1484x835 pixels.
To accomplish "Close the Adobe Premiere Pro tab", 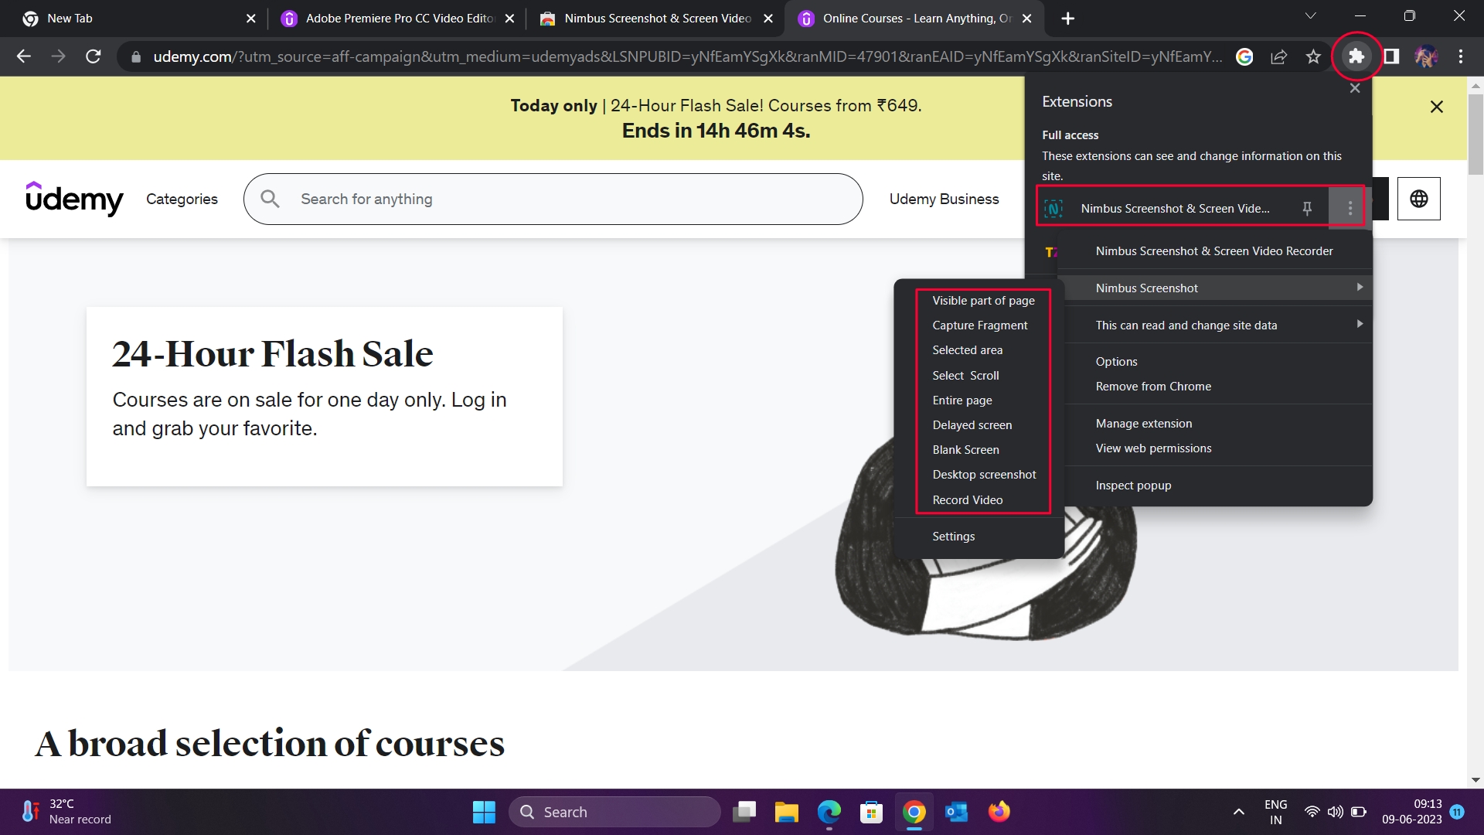I will coord(509,19).
